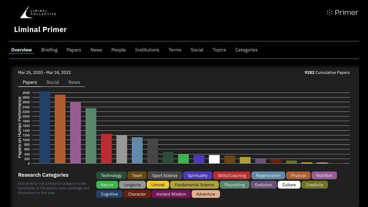Image resolution: width=368 pixels, height=207 pixels.
Task: Click the Research Categories heading
Action: 43,175
